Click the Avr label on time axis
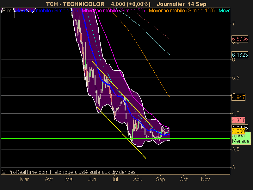This screenshot has height=190, width=253. pos(49,179)
